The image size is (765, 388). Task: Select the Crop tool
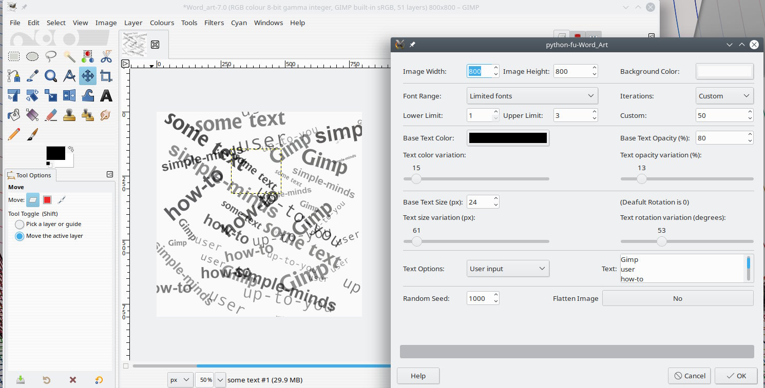pos(106,76)
